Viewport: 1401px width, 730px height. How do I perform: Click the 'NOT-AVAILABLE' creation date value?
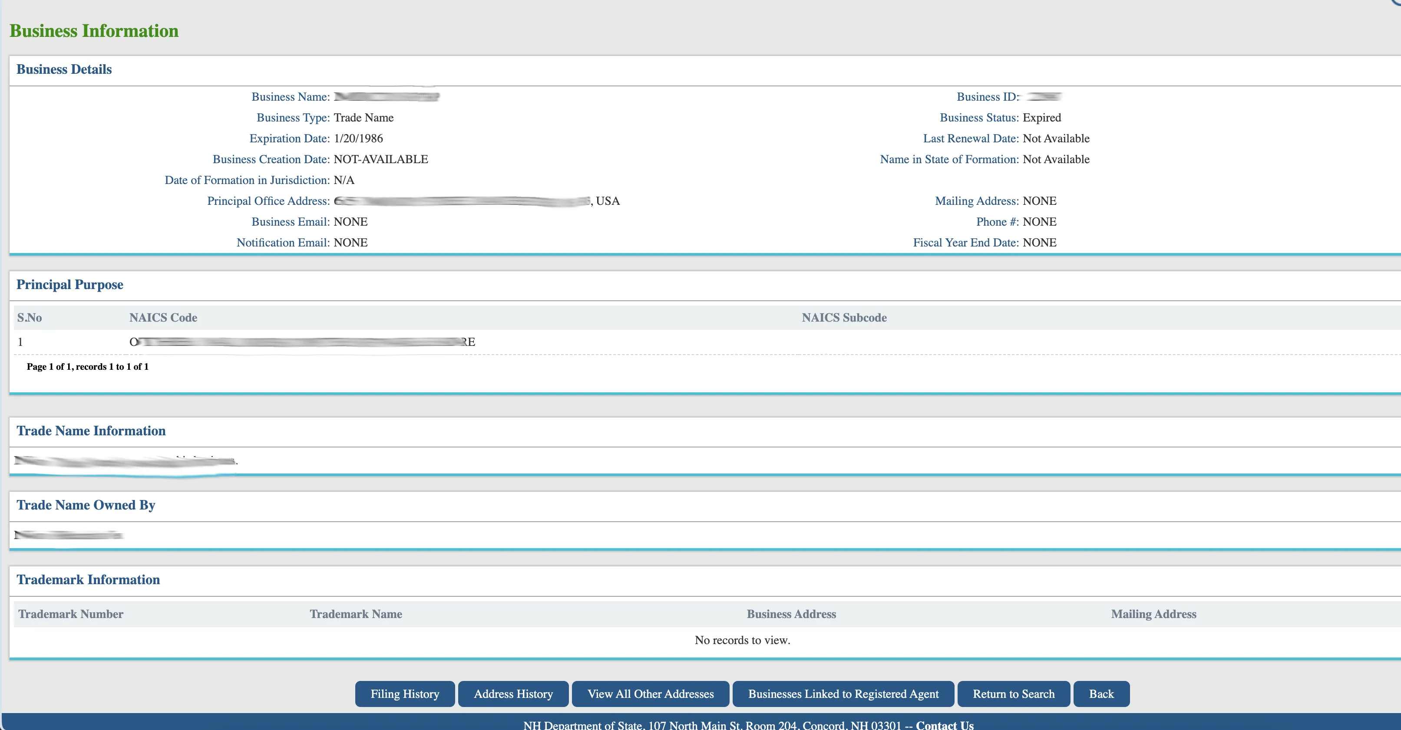click(381, 159)
